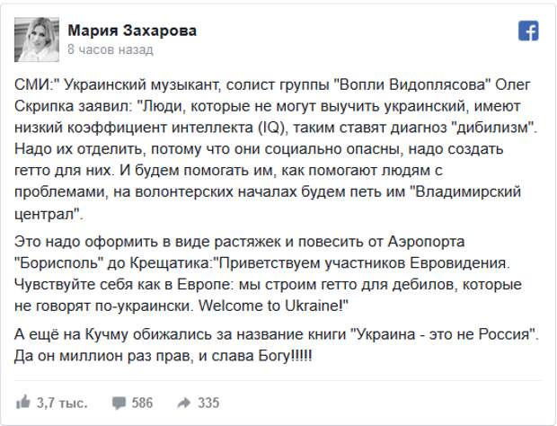The height and width of the screenshot is (426, 557).
Task: Click the paragraph starting 'А ещё на Кучму'
Action: pyautogui.click(x=277, y=345)
